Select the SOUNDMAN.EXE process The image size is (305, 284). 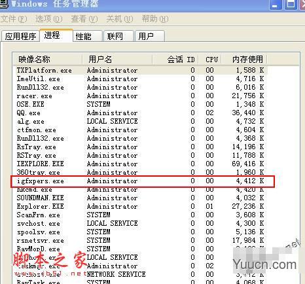click(x=140, y=198)
